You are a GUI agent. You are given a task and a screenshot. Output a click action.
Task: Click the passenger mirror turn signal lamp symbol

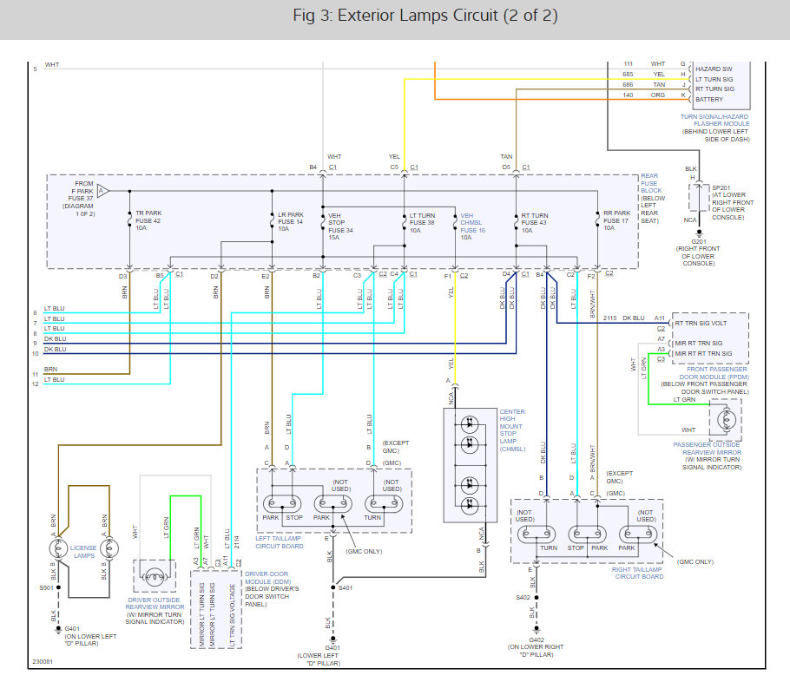pos(726,420)
